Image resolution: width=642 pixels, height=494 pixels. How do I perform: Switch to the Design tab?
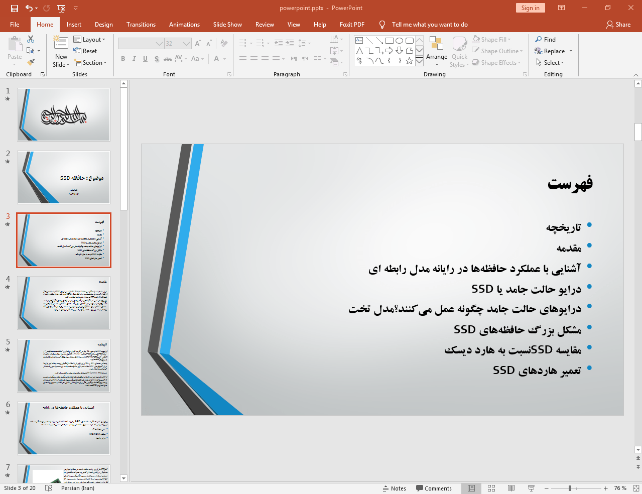[103, 25]
